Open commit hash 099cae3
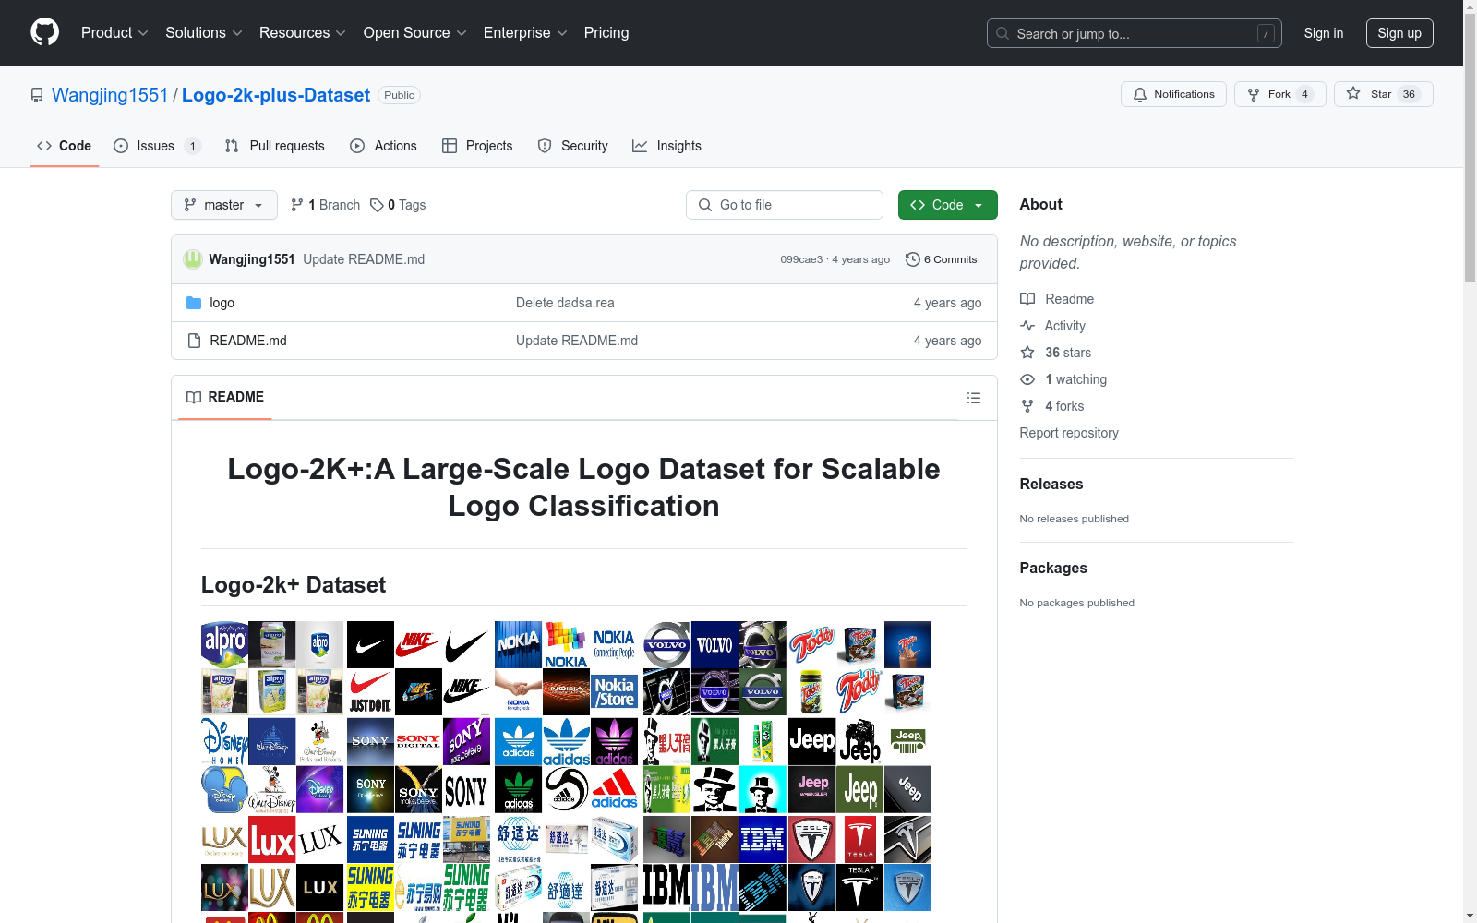This screenshot has height=923, width=1477. 801,259
